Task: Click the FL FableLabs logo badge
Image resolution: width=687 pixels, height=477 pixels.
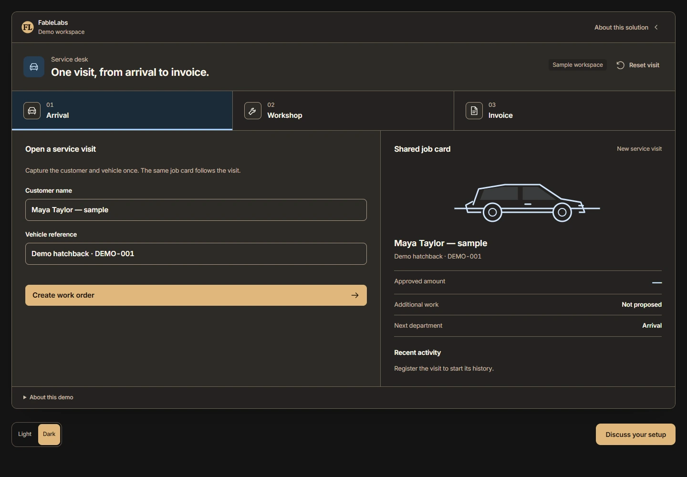Action: (x=28, y=27)
